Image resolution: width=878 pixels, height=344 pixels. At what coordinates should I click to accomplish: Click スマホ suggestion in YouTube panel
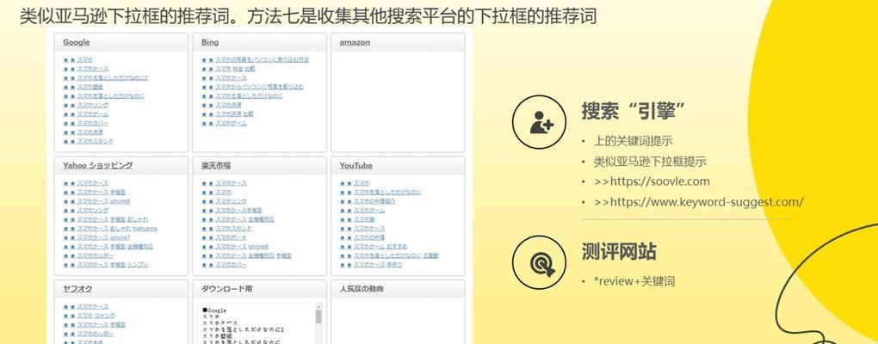point(362,183)
